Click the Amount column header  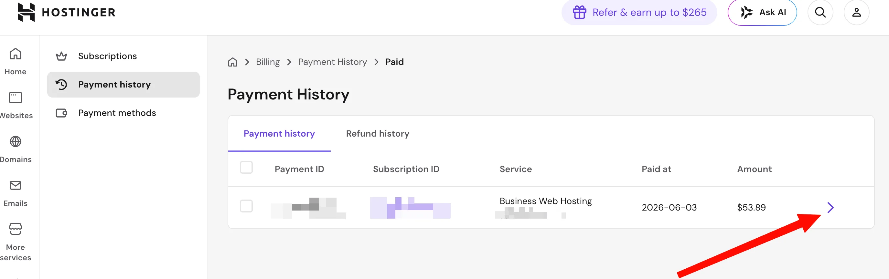754,169
